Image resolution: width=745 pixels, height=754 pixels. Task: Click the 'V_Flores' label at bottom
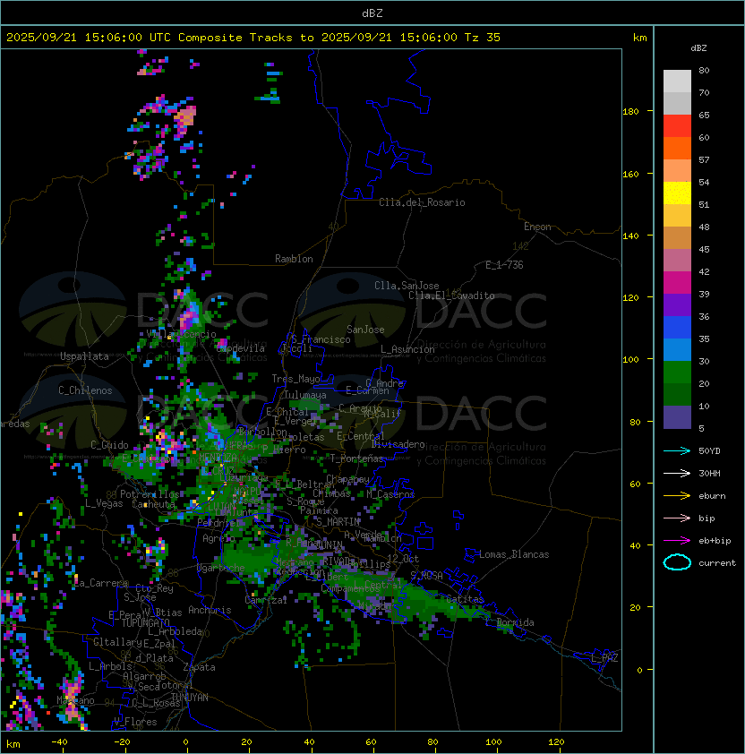(135, 722)
